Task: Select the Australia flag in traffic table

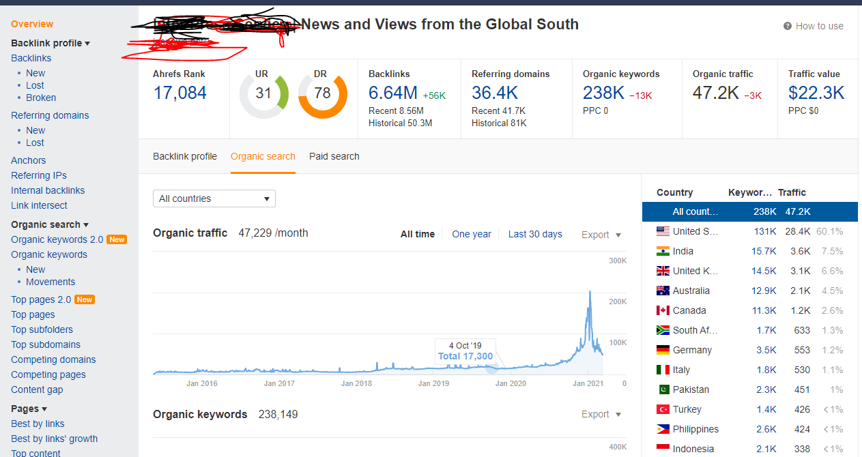Action: 663,291
